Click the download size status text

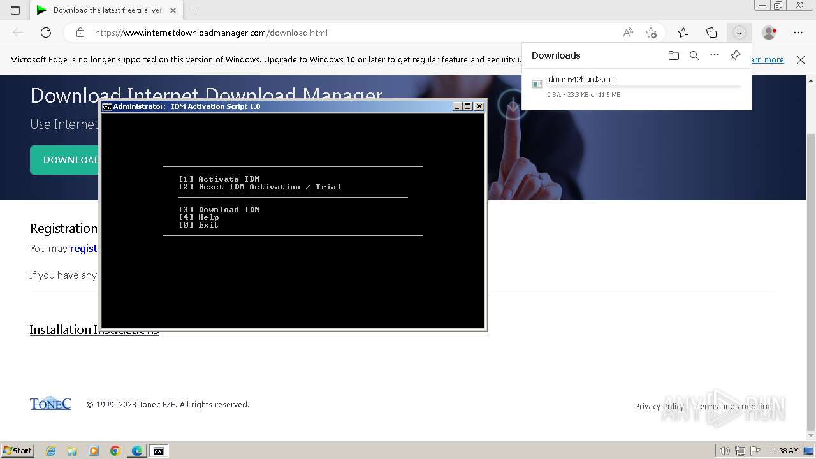point(583,94)
